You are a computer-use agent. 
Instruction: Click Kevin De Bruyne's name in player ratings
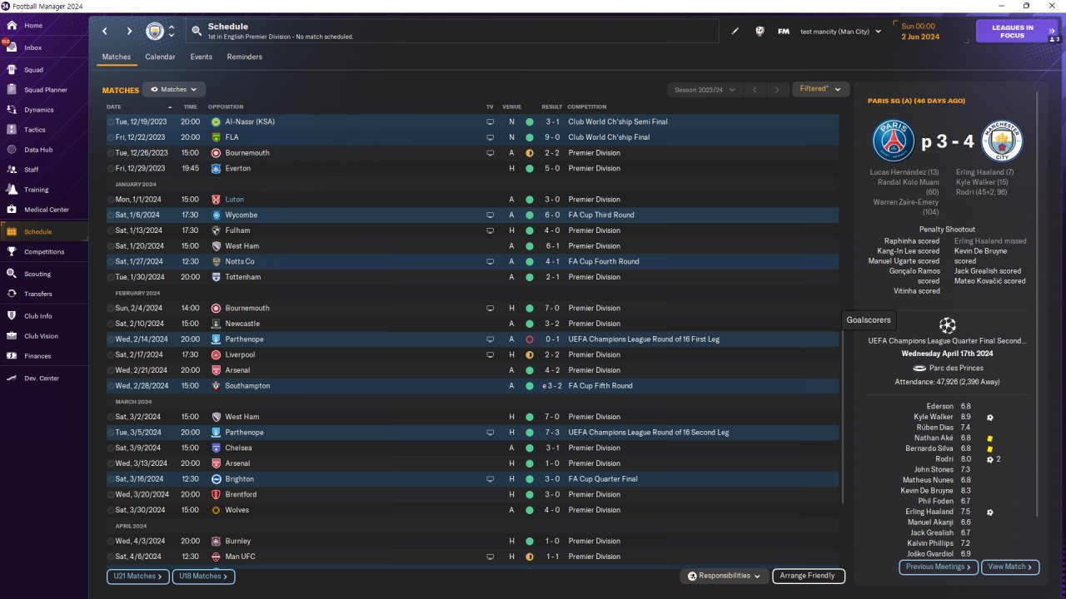(928, 491)
